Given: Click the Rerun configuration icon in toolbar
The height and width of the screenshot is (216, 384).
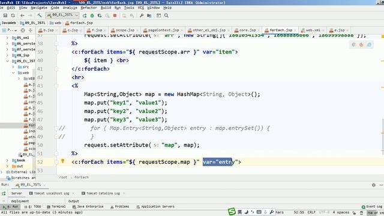Looking at the screenshot, I should (85, 16).
